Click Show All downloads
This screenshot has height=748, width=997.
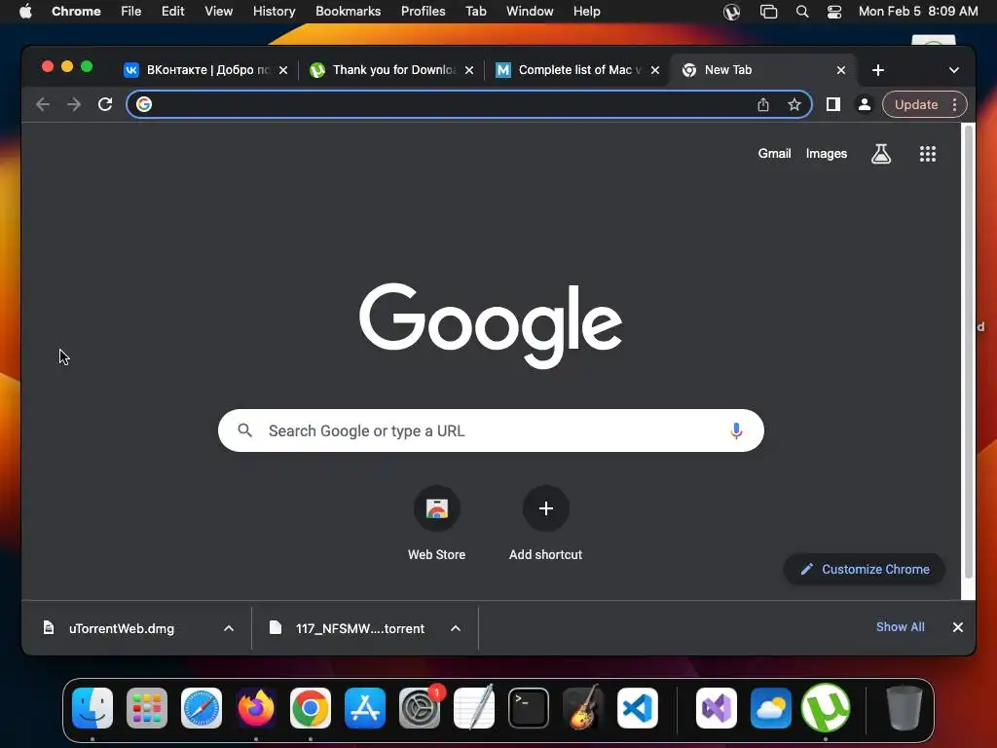coord(900,627)
